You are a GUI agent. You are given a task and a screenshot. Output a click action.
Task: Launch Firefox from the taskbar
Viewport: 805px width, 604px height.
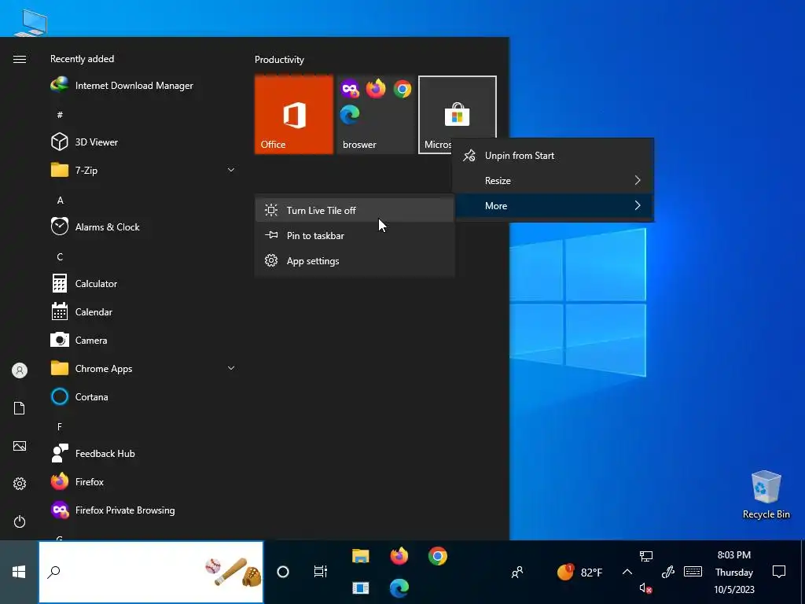click(x=399, y=556)
